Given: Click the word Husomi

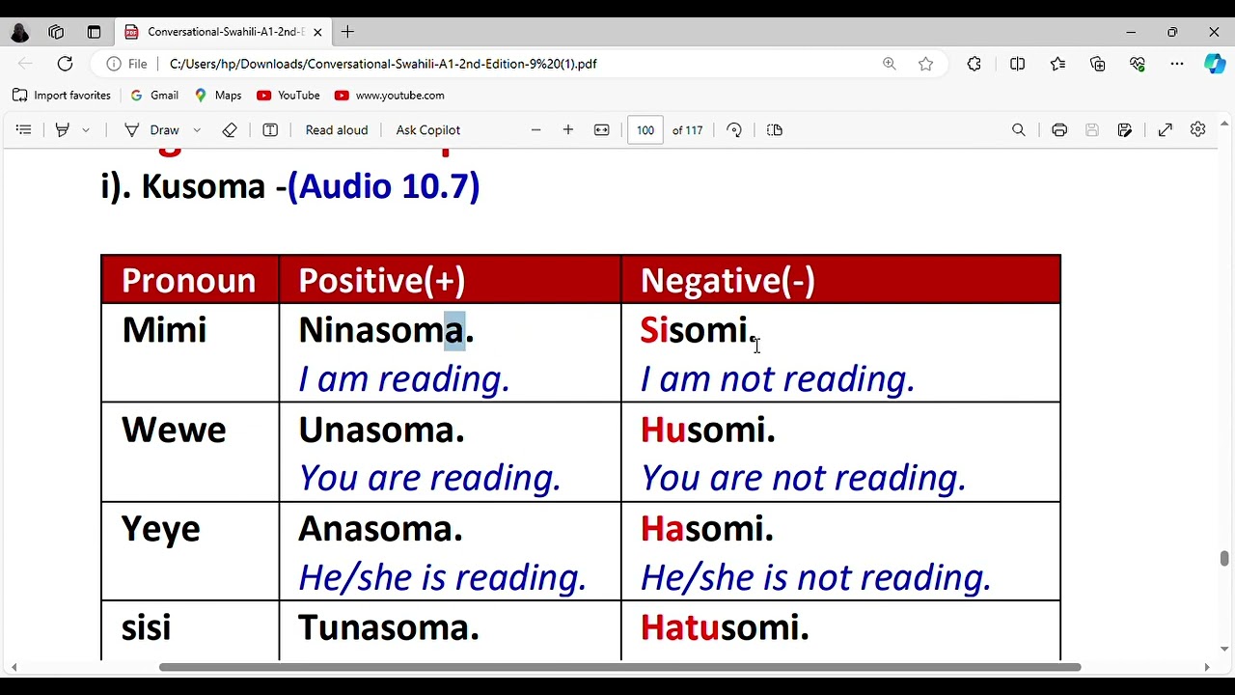Looking at the screenshot, I should 707,430.
